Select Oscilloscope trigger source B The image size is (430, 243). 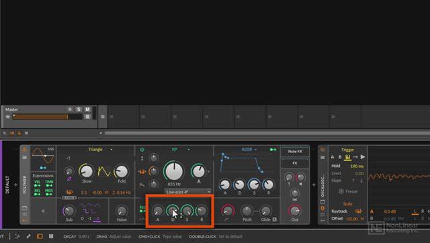(x=340, y=157)
